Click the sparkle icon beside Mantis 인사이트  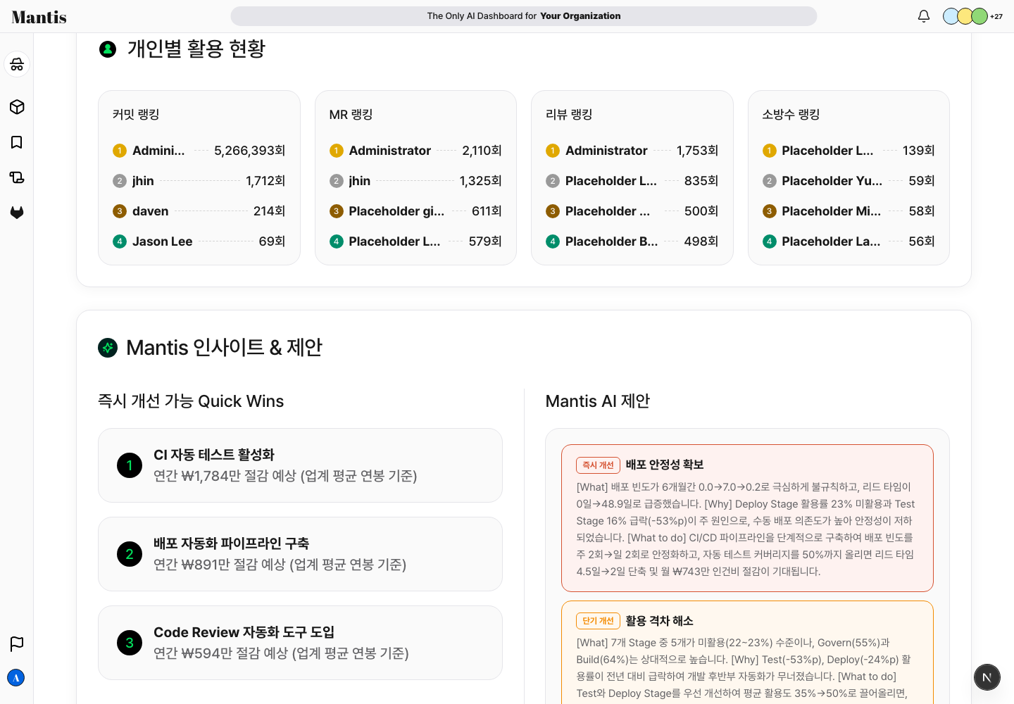tap(108, 348)
